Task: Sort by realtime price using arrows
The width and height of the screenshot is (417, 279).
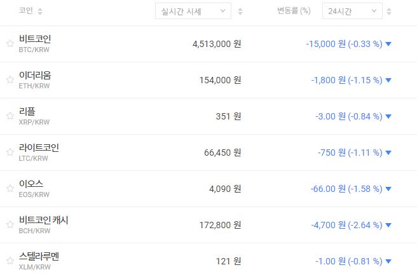Action: click(x=240, y=11)
